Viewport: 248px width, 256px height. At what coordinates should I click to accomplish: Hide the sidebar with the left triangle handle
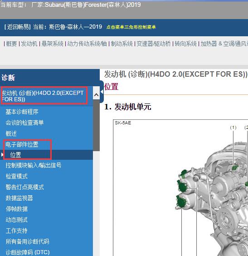click(102, 92)
